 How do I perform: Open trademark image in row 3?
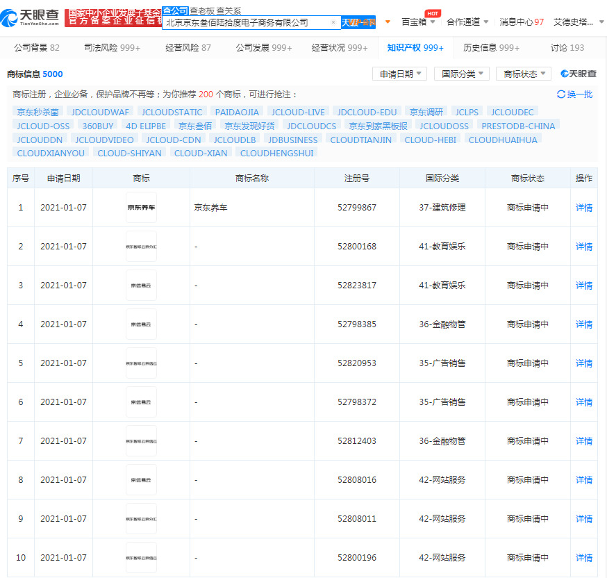pos(141,286)
